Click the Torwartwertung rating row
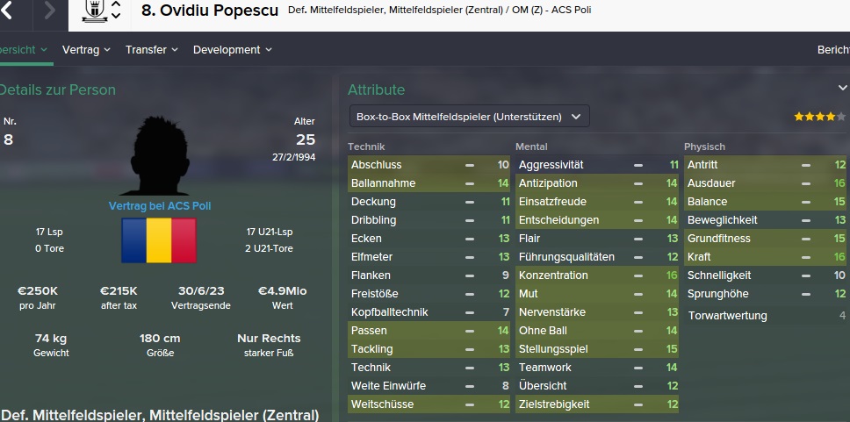This screenshot has width=850, height=422. [x=765, y=316]
